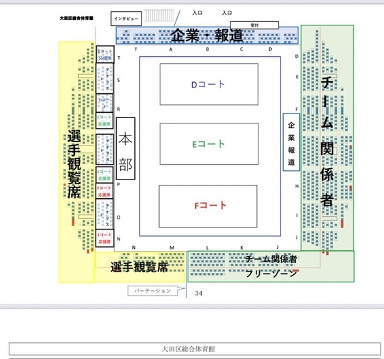The width and height of the screenshot is (384, 359).
Task: Click the left 入口 entrance label
Action: (x=197, y=13)
